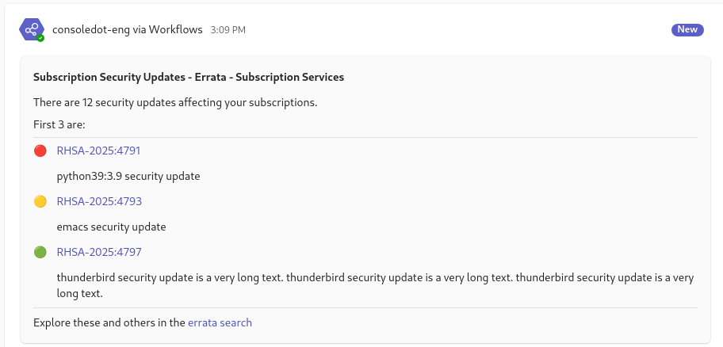This screenshot has height=347, width=723.
Task: Click the Workflows hexagon avatar icon
Action: [x=31, y=29]
